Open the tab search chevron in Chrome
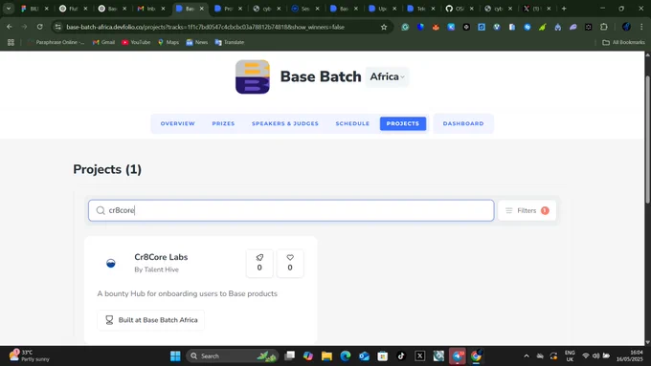Viewport: 651px width, 366px height. 9,9
